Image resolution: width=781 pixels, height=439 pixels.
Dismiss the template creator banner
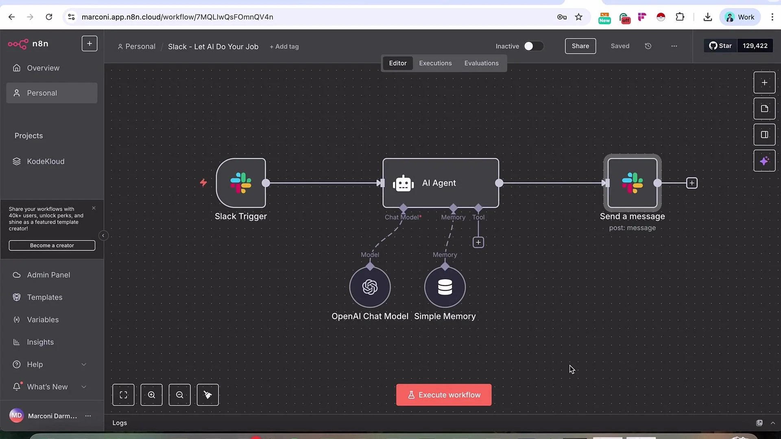click(x=94, y=208)
